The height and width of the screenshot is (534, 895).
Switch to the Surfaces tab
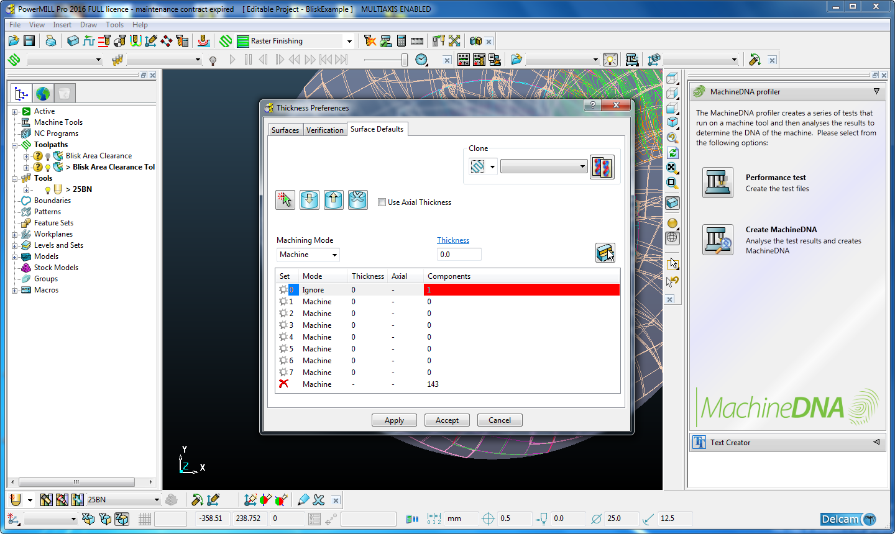(285, 130)
